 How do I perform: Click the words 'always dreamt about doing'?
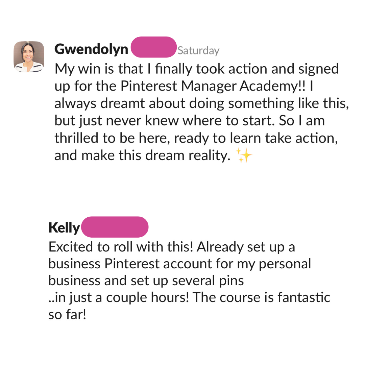(x=139, y=103)
